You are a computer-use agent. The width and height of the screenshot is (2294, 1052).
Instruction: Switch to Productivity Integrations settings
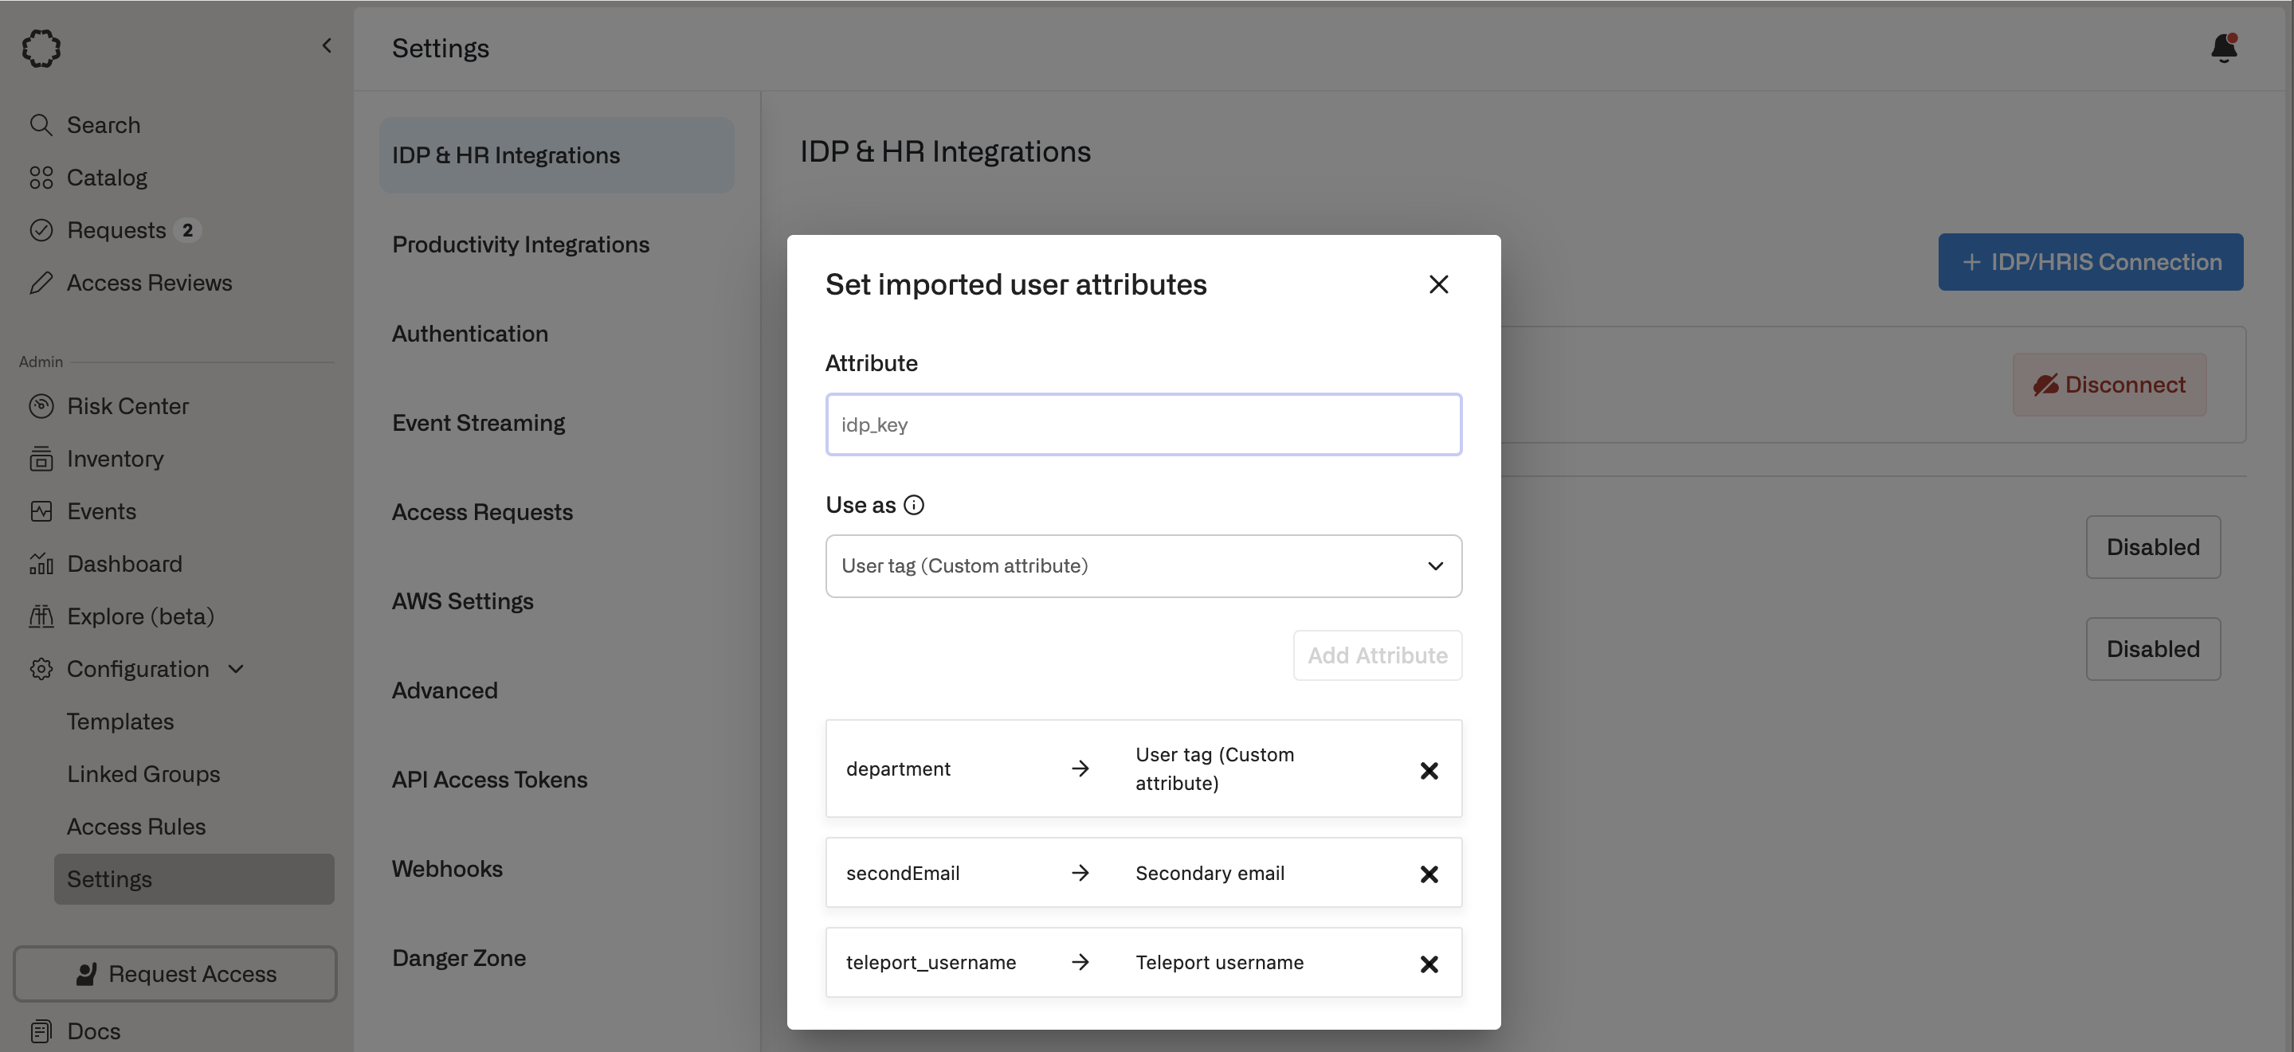[x=520, y=244]
